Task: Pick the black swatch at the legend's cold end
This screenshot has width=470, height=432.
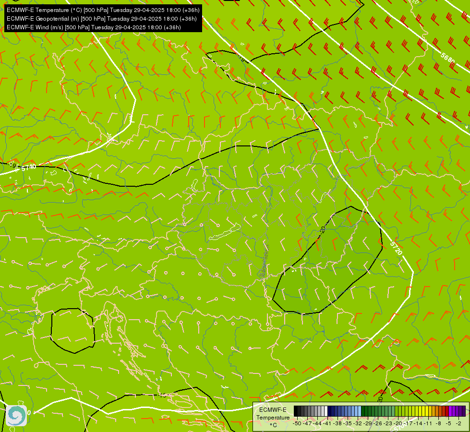Action: (x=296, y=411)
